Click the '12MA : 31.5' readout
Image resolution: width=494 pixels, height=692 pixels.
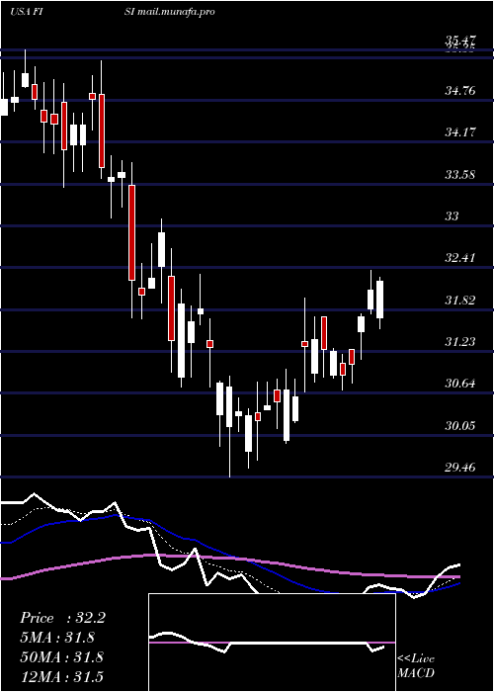(x=61, y=676)
